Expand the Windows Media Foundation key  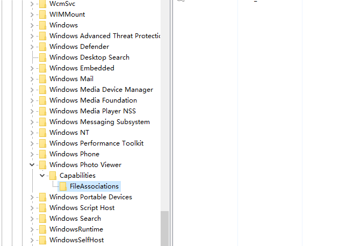32,100
